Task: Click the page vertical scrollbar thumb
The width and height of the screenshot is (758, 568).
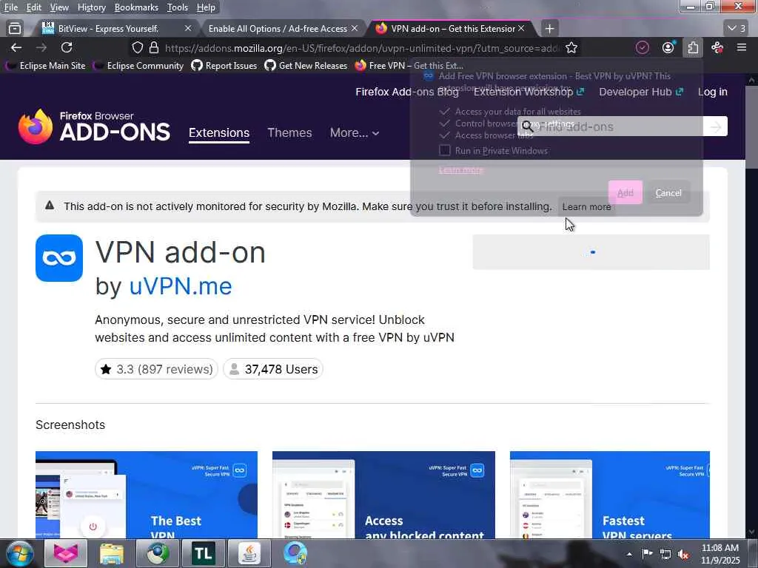Action: pyautogui.click(x=751, y=126)
